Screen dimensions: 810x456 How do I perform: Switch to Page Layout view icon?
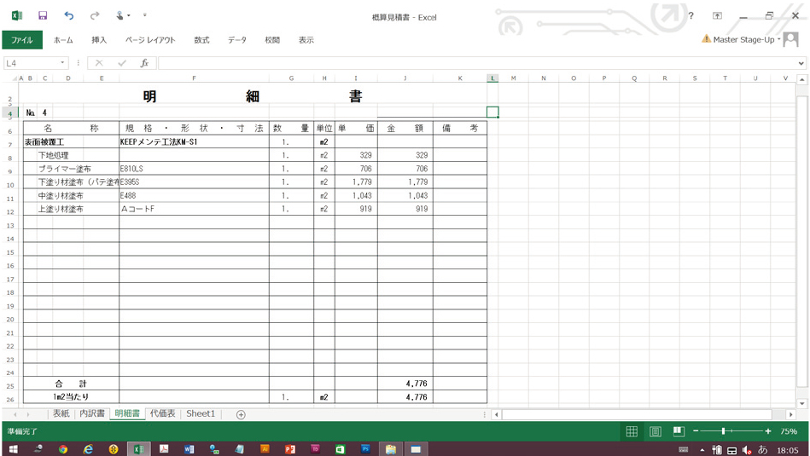pos(655,431)
